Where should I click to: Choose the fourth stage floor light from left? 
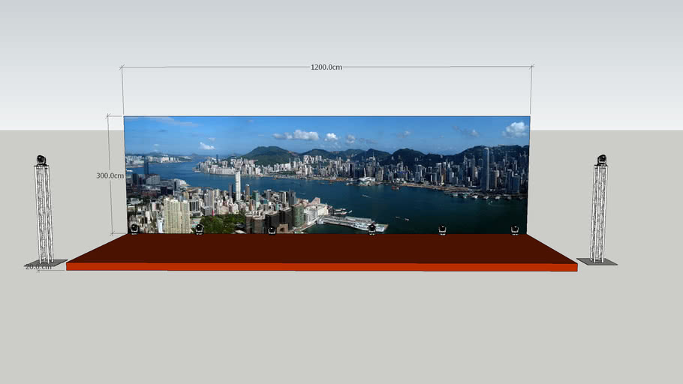pyautogui.click(x=372, y=229)
